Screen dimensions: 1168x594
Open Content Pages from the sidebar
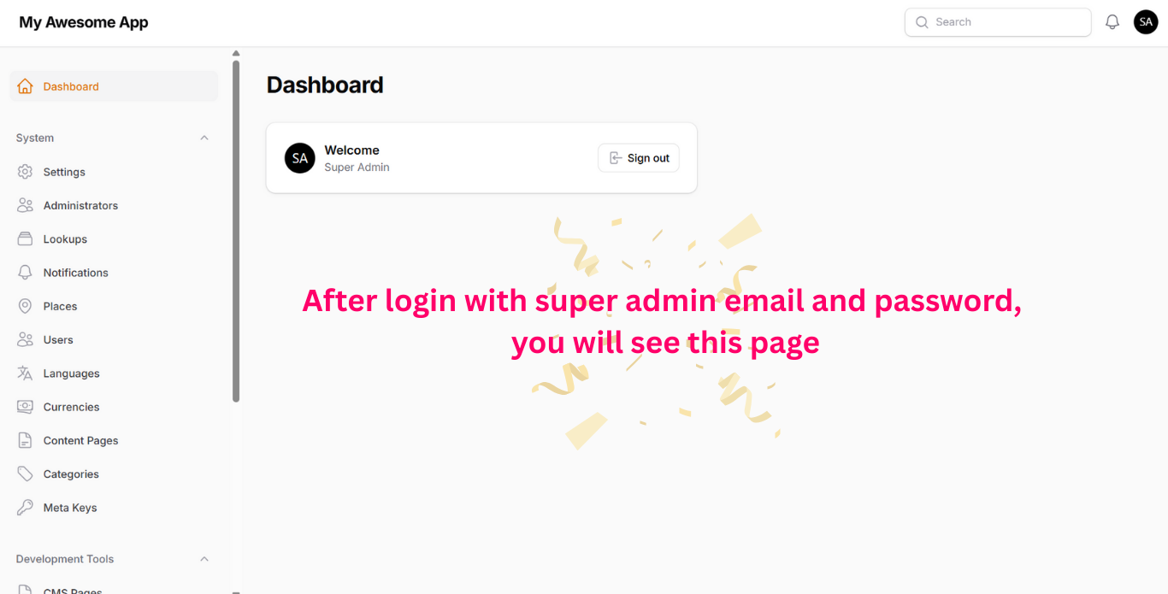pos(80,440)
